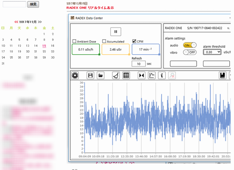Clear data with the broom icon
Screen dimensions: 234x170
116,75
